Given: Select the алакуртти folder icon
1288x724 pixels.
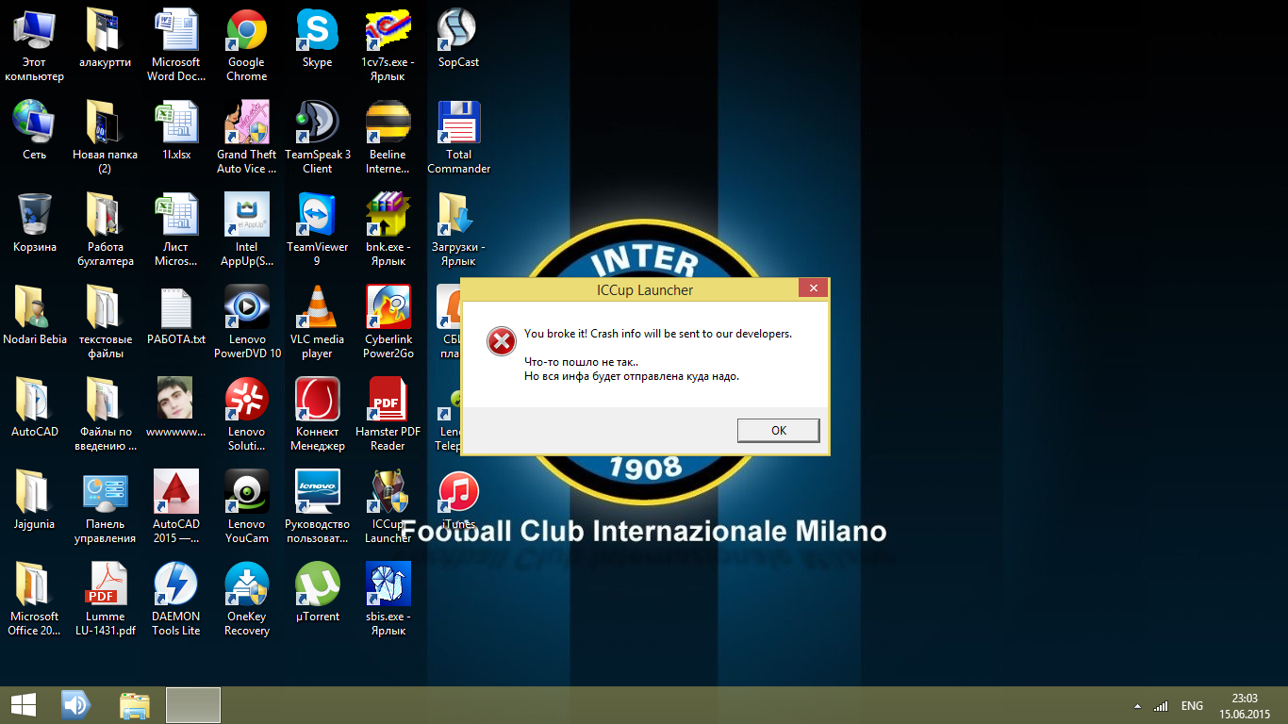Looking at the screenshot, I should (105, 39).
